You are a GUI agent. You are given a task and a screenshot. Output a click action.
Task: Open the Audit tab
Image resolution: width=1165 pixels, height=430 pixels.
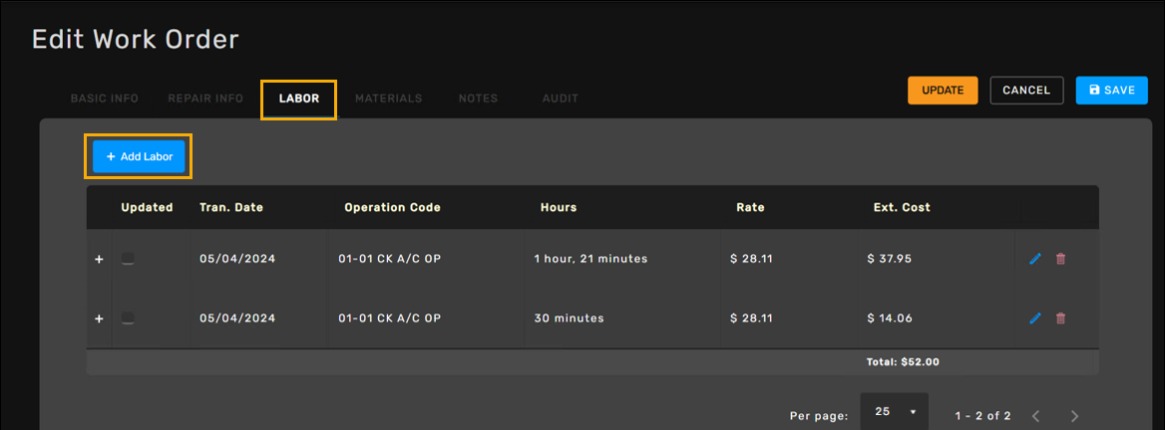pos(561,99)
